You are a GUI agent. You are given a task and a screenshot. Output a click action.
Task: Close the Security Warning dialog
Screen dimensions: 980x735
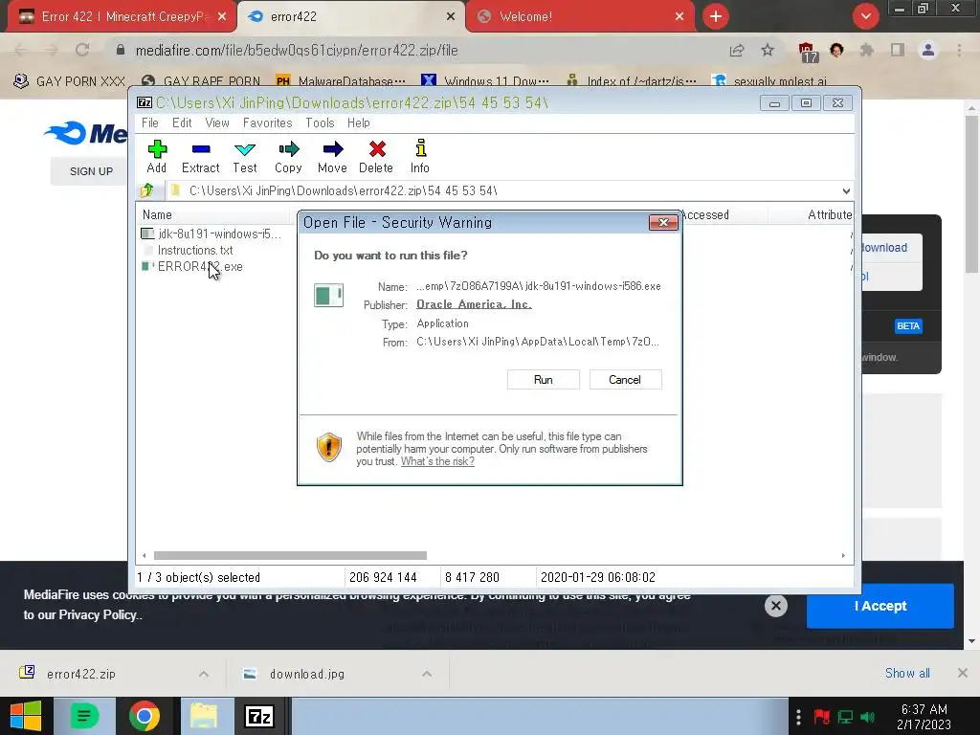[663, 222]
